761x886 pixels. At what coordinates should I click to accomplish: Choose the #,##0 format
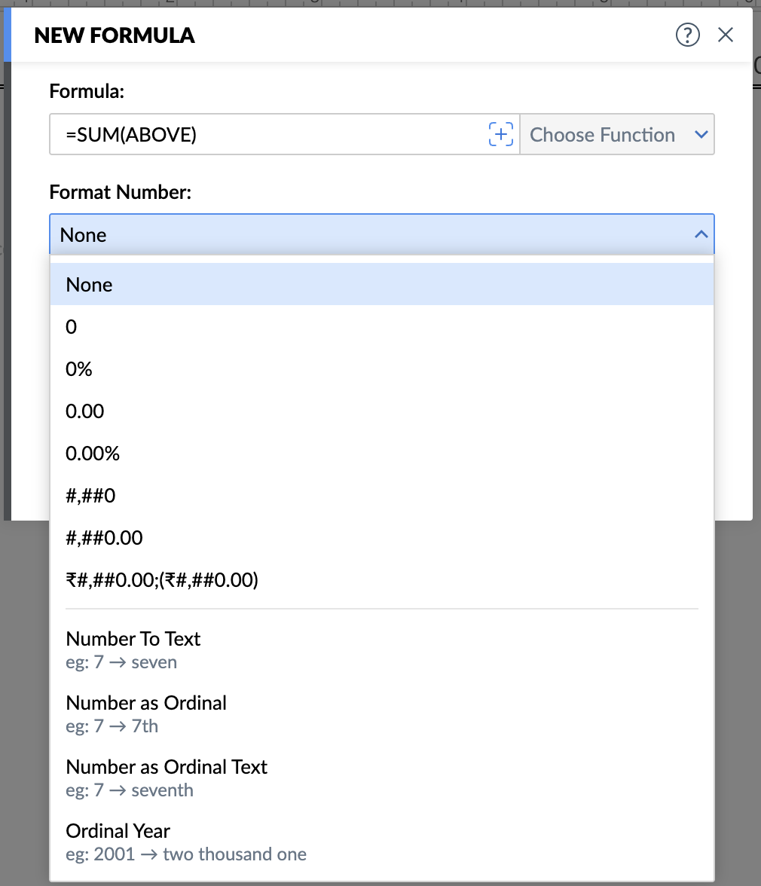[x=382, y=496]
